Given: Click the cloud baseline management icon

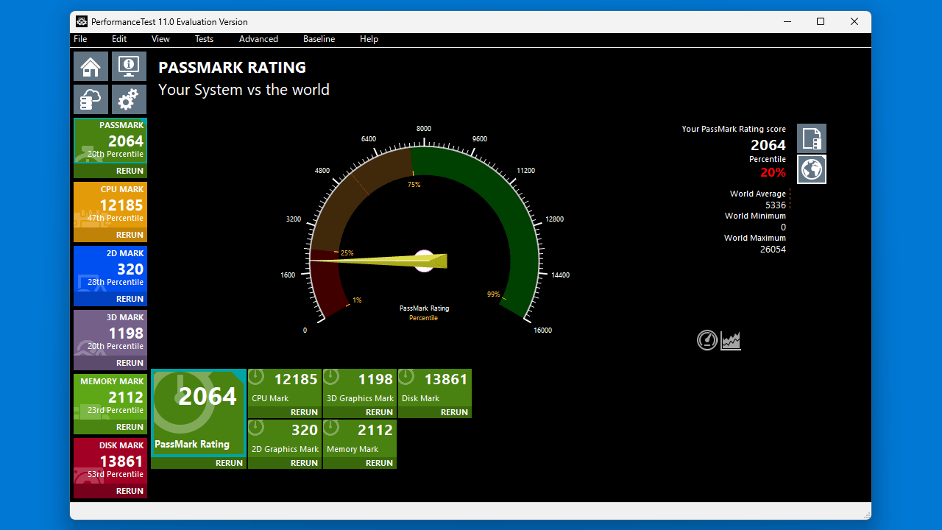Looking at the screenshot, I should [x=91, y=99].
